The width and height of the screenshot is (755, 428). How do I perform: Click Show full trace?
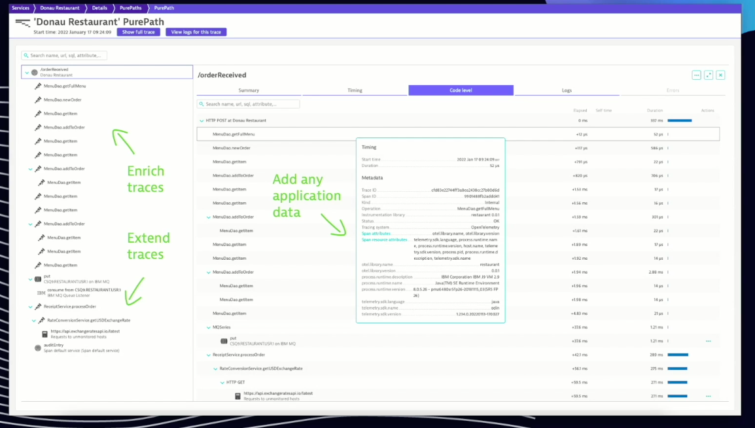click(138, 31)
